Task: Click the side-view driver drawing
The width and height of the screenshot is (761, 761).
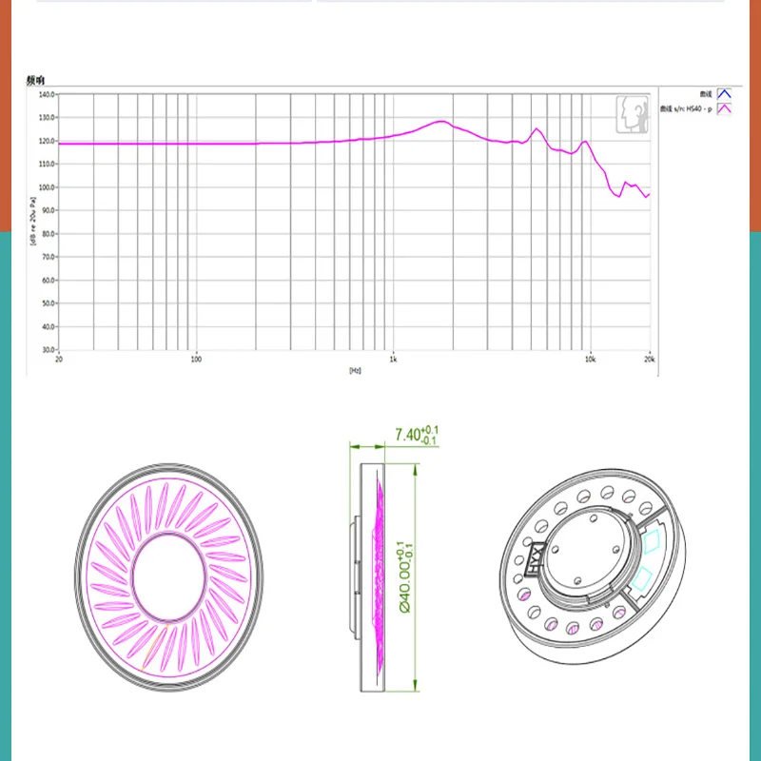Action: tap(367, 577)
